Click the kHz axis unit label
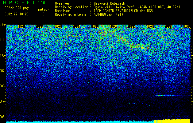The width and height of the screenshot is (193, 123). tap(3, 25)
